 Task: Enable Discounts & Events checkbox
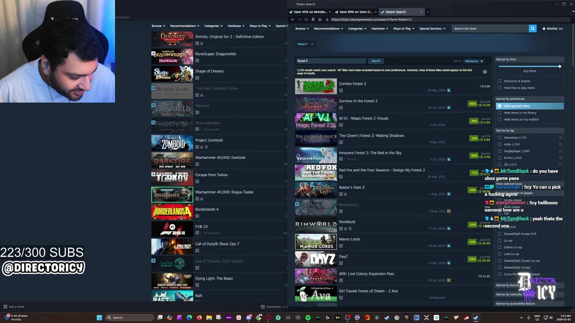pyautogui.click(x=500, y=81)
